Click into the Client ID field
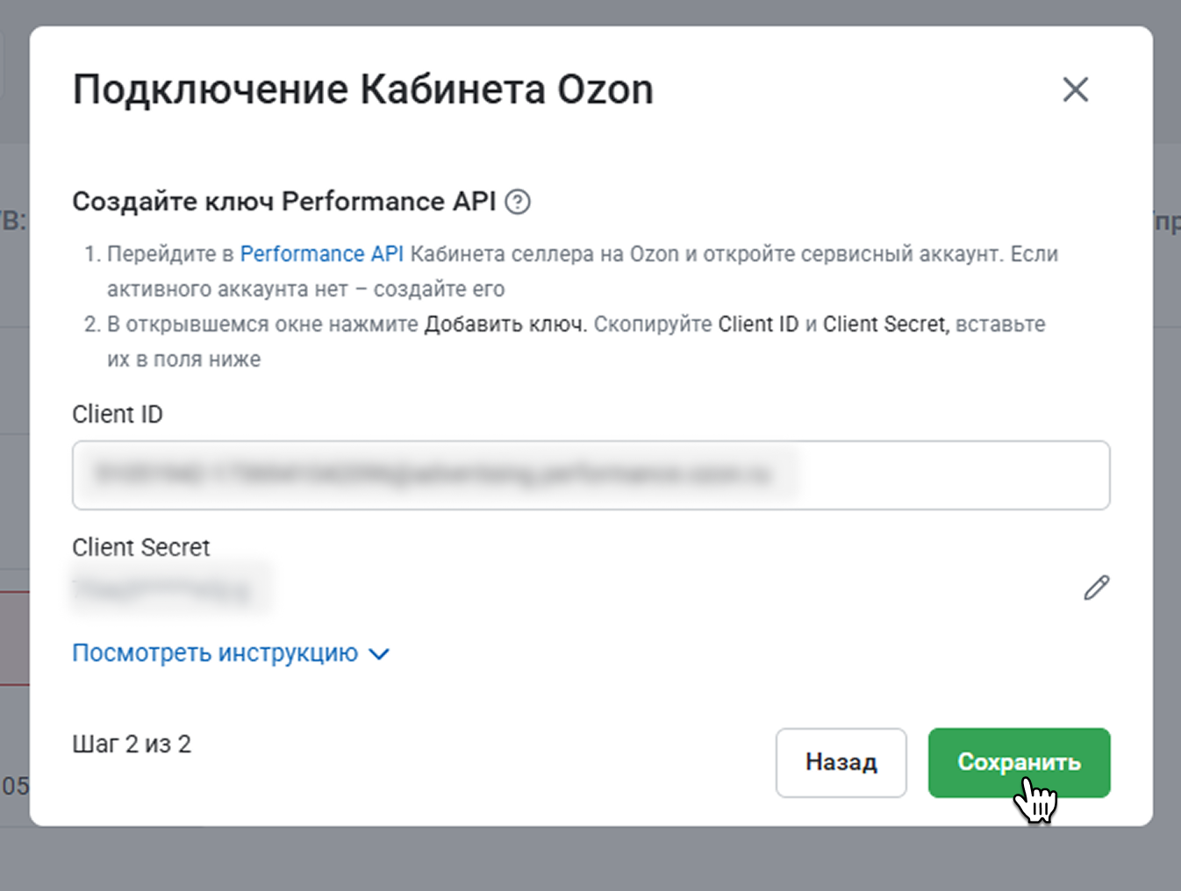Viewport: 1181px width, 891px height. pos(591,475)
